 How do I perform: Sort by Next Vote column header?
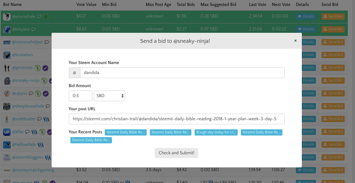point(281,4)
